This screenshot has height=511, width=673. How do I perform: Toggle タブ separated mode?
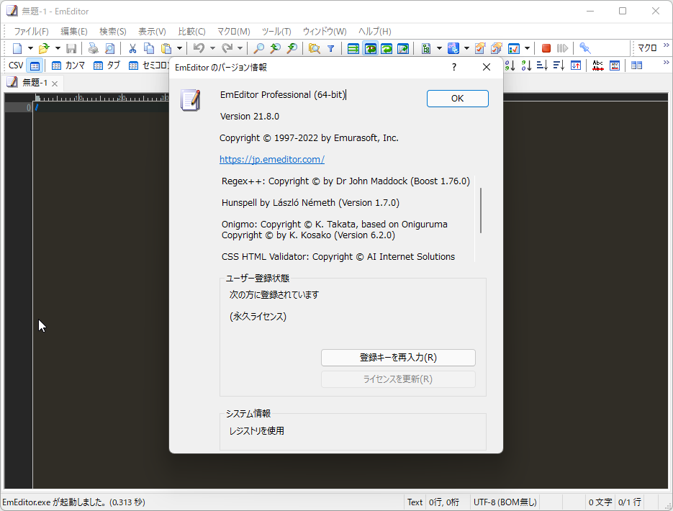[108, 65]
